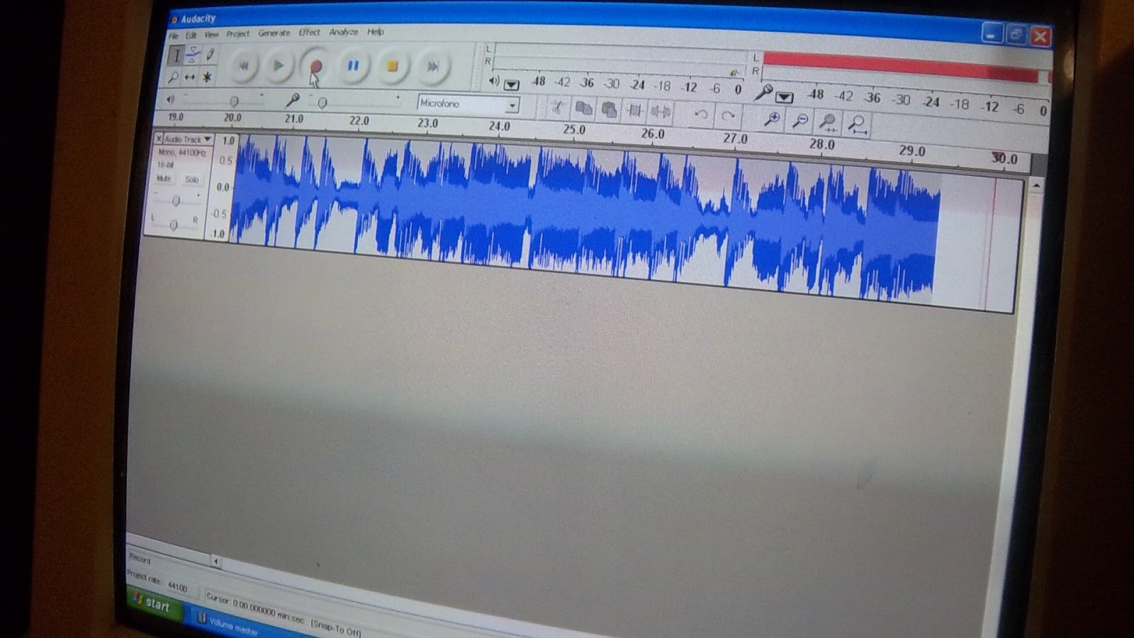Select the Draw pencil tool
This screenshot has width=1134, height=638.
pos(209,55)
